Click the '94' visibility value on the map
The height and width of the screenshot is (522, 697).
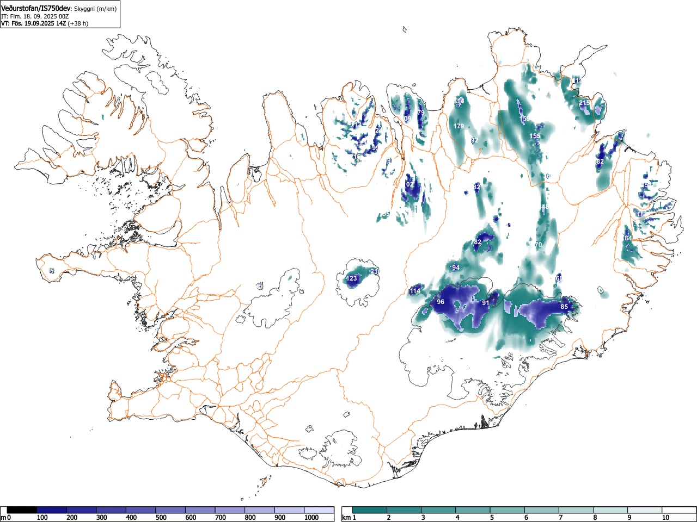click(456, 268)
